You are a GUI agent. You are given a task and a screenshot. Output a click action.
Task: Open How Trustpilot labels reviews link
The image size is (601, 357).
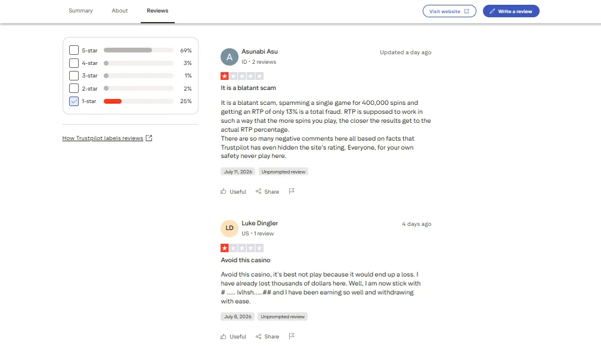(103, 138)
